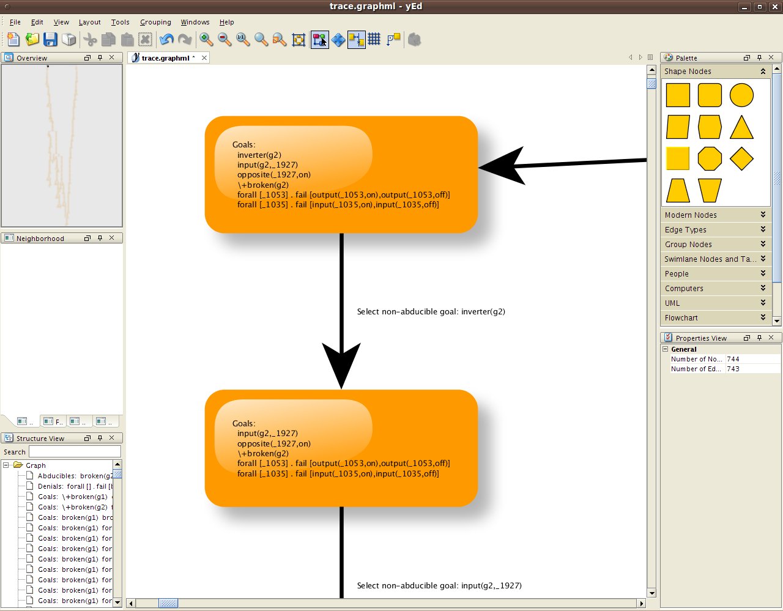This screenshot has width=783, height=611.
Task: Pick the rounded rectangle shape node
Action: pos(710,95)
